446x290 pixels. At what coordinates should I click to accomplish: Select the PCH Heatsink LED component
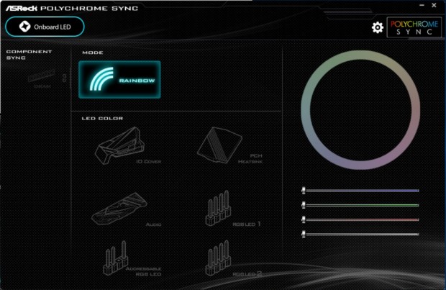(229, 145)
